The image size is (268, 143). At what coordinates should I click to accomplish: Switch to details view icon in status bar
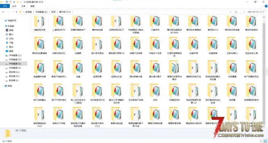point(262,141)
